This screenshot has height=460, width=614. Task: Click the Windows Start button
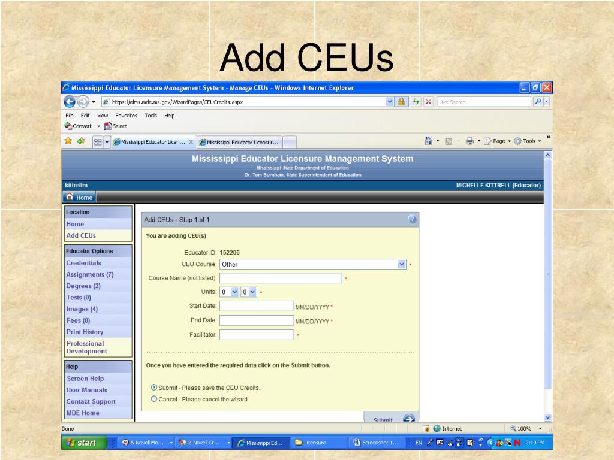click(84, 443)
